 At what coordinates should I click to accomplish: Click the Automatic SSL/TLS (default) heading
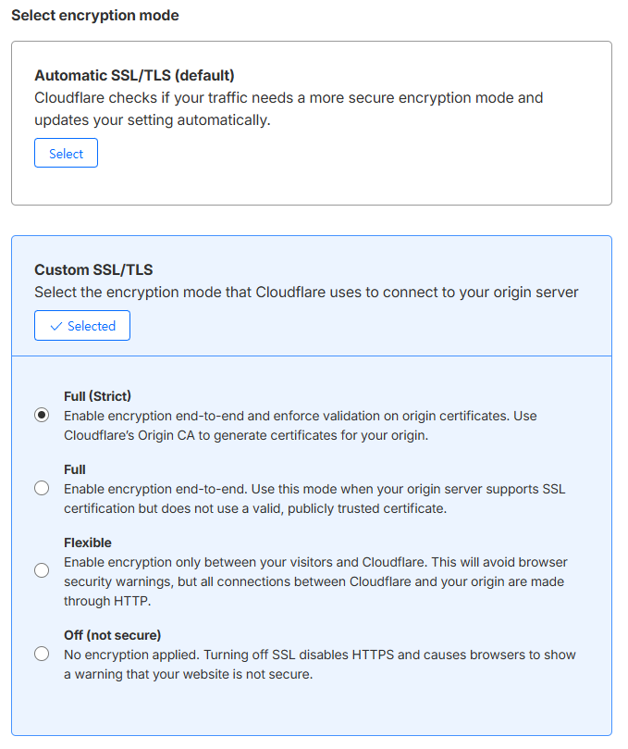point(134,75)
